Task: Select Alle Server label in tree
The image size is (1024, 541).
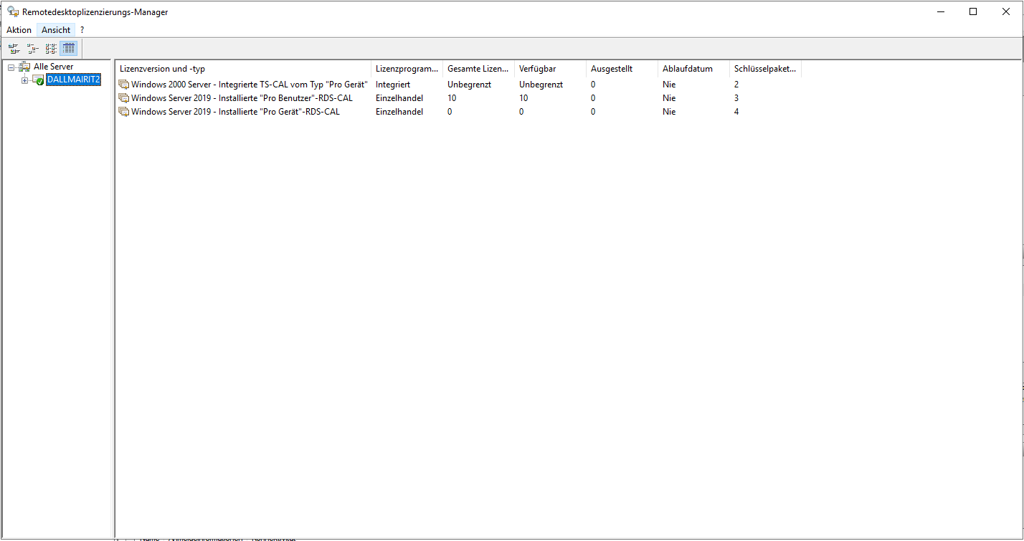Action: (x=54, y=67)
